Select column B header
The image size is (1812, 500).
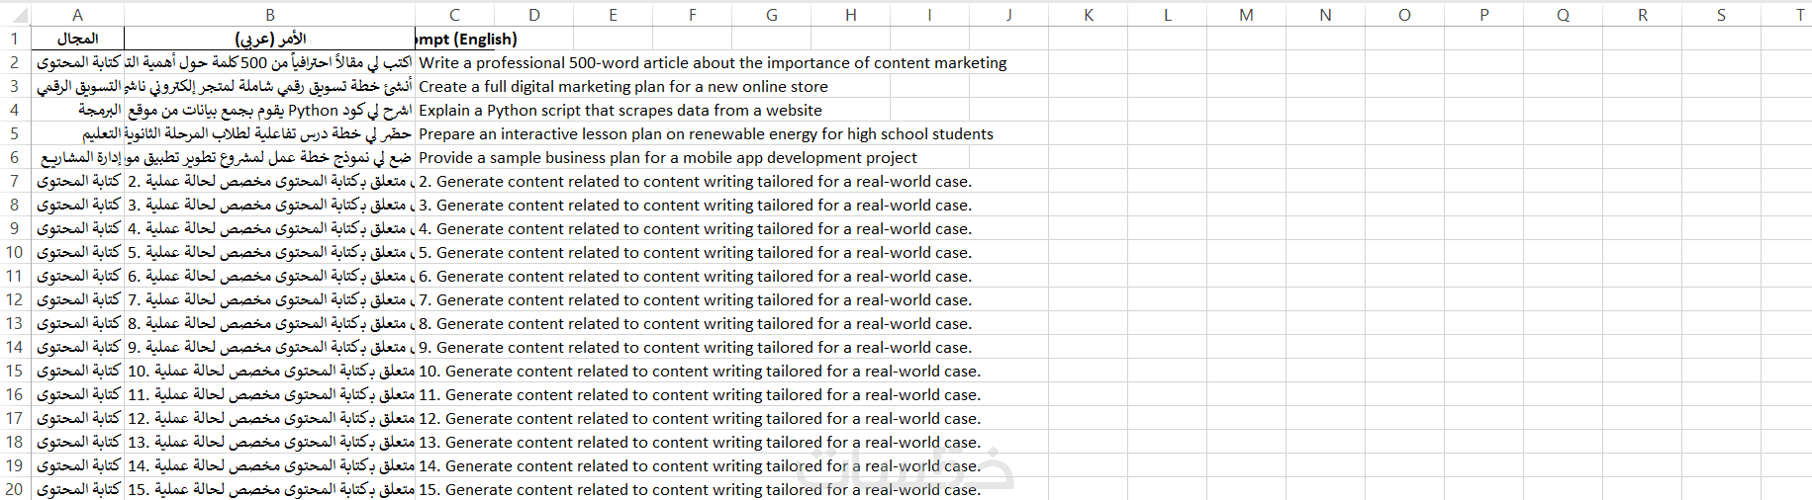(269, 15)
